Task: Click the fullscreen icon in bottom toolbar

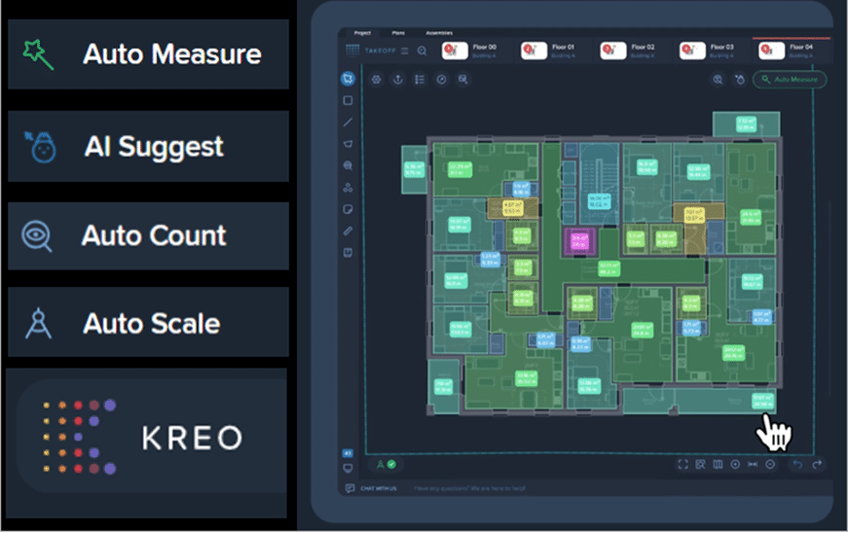Action: pyautogui.click(x=682, y=465)
